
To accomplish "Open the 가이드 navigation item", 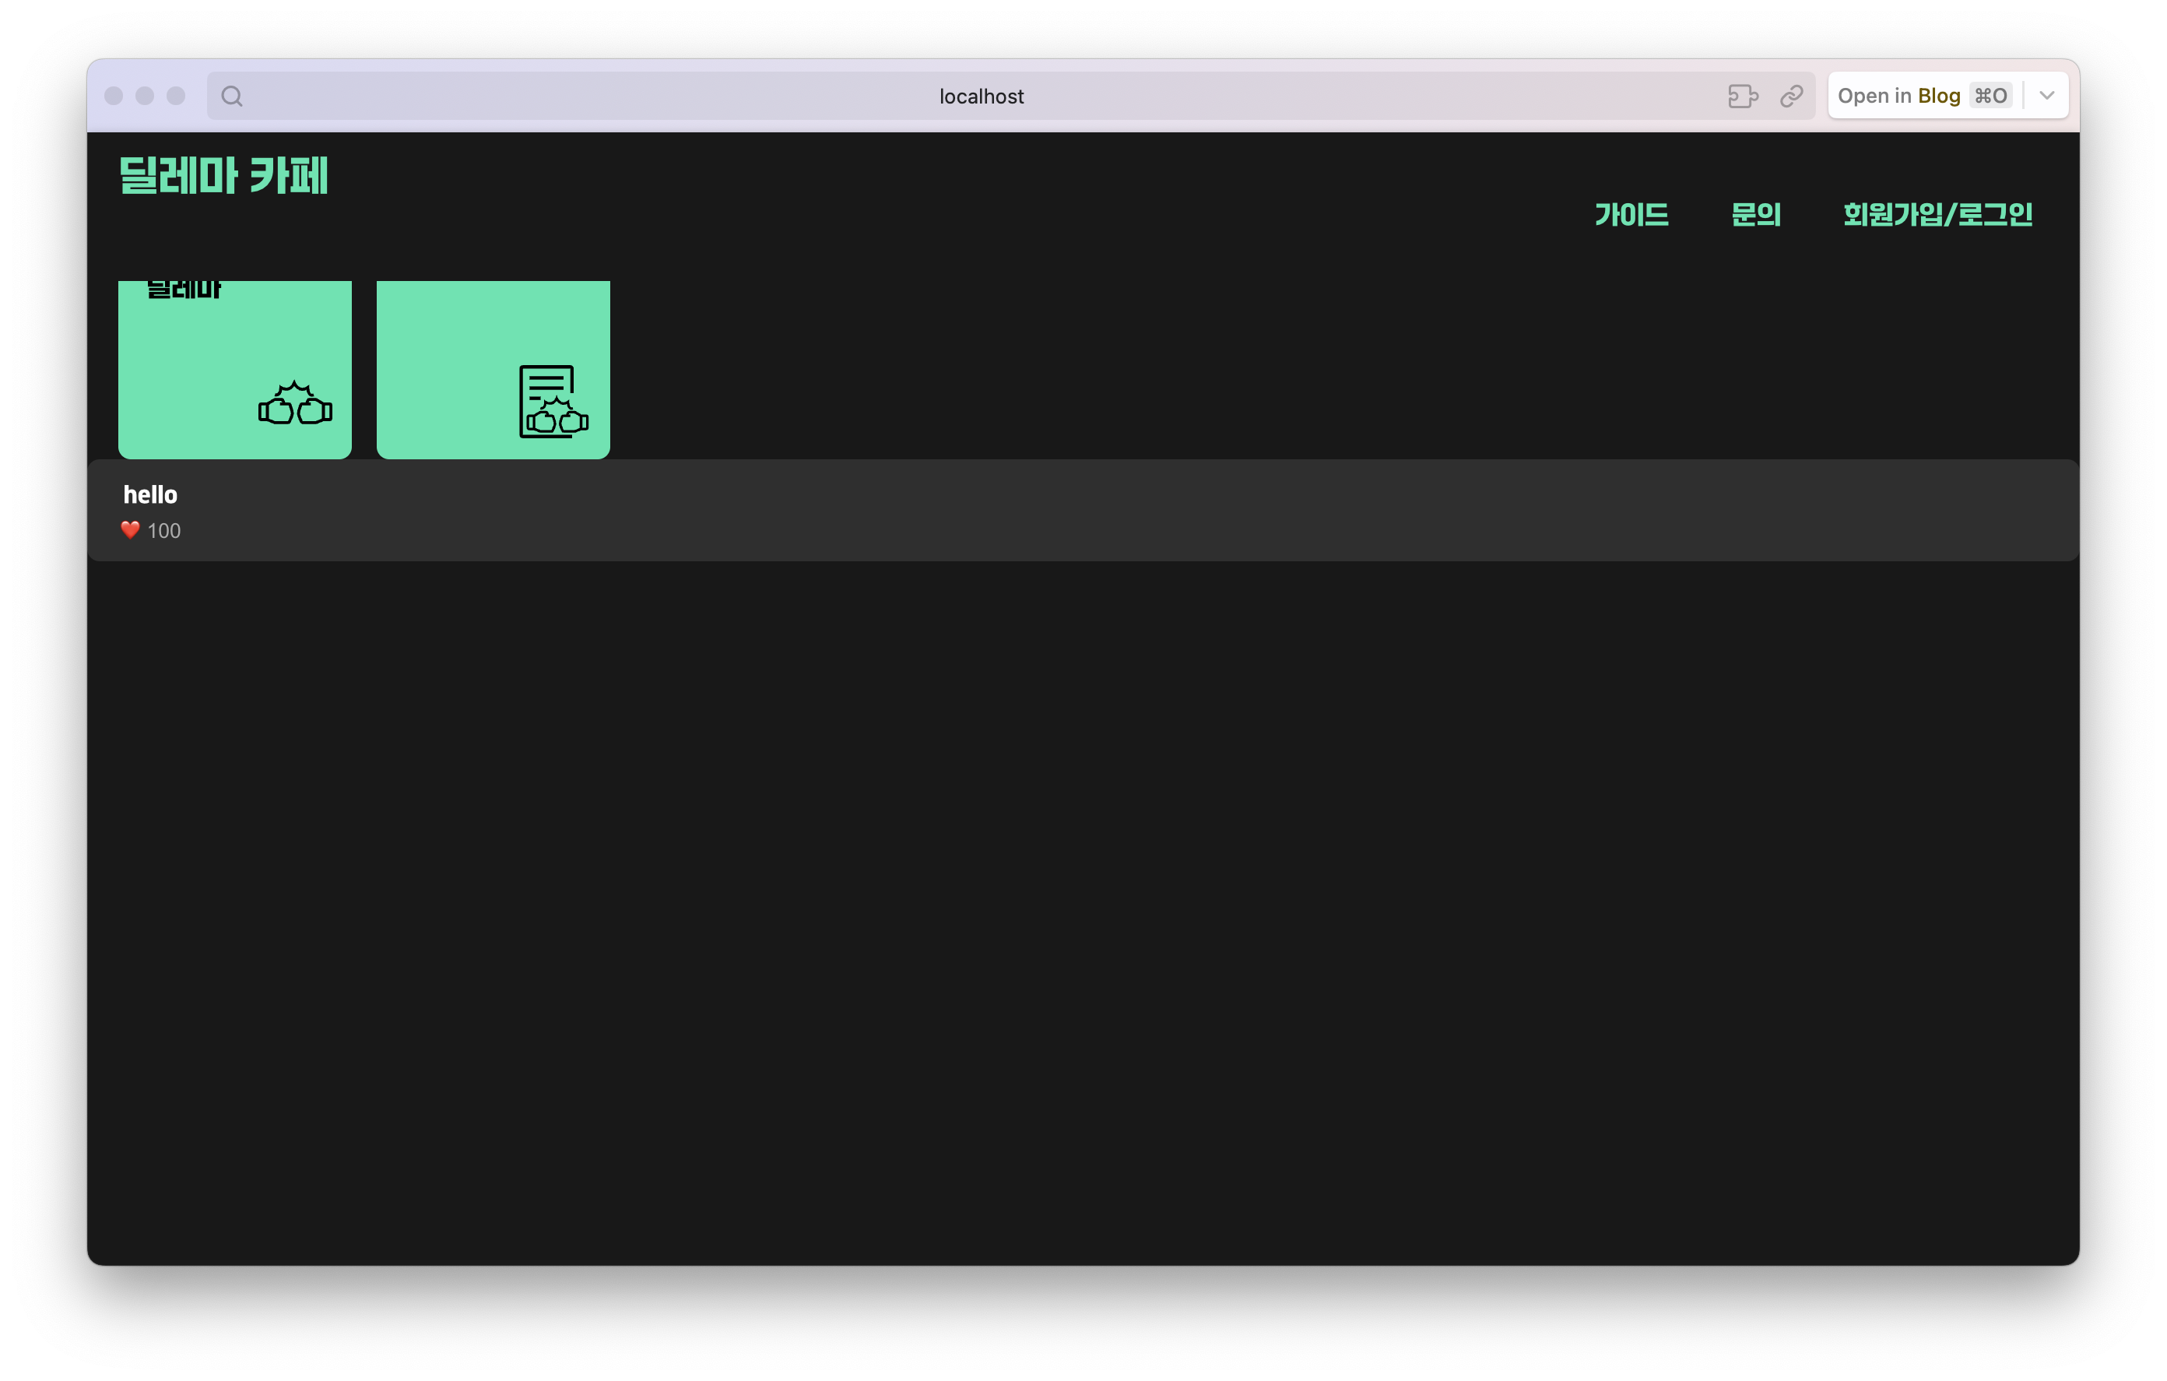I will [1631, 214].
